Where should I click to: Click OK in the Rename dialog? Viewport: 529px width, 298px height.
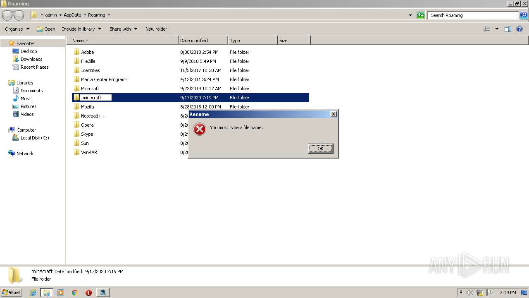pyautogui.click(x=320, y=149)
